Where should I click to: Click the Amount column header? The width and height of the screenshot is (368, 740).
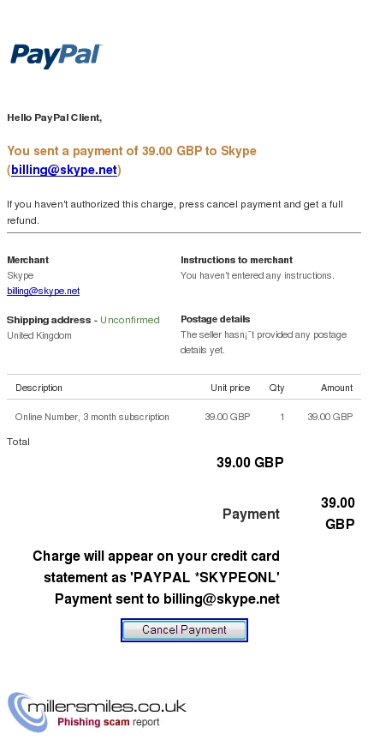(x=337, y=388)
